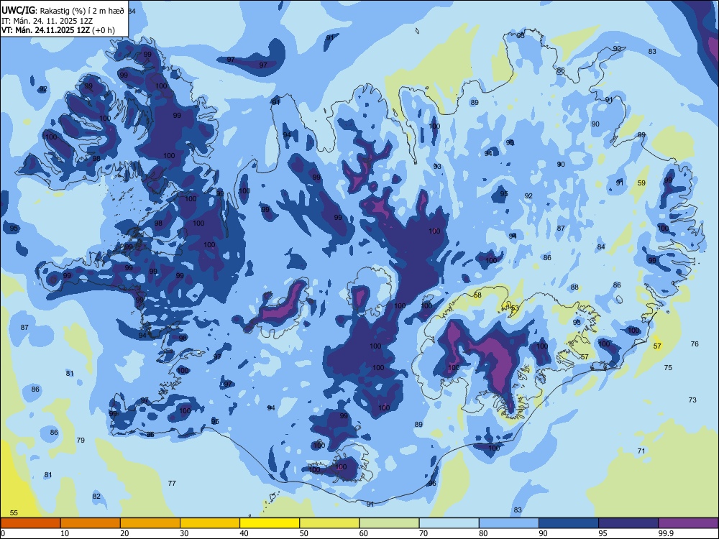This screenshot has height=539, width=719.
Task: Click the '99.9' legend tick label
Action: point(666,533)
